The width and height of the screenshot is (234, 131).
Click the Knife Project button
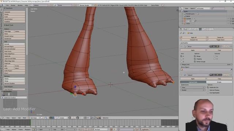pyautogui.click(x=14, y=71)
